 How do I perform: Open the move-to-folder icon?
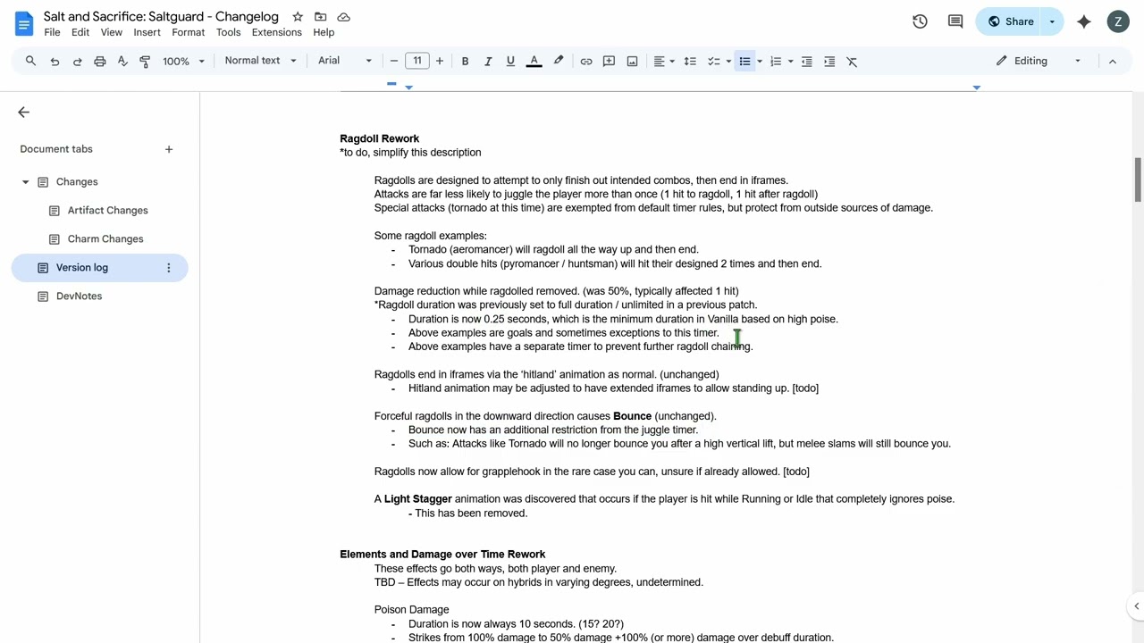click(321, 17)
